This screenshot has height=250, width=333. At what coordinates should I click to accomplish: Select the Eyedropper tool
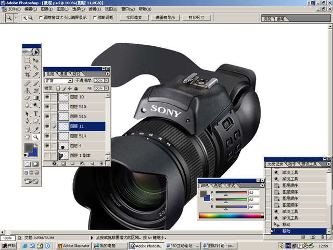click(x=36, y=130)
